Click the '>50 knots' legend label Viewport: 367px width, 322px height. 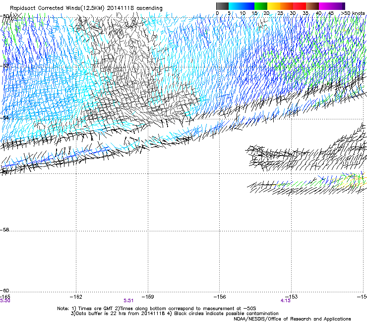353,13
